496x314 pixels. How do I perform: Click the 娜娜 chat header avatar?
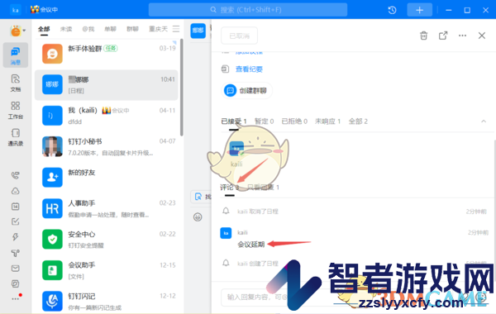click(x=198, y=31)
